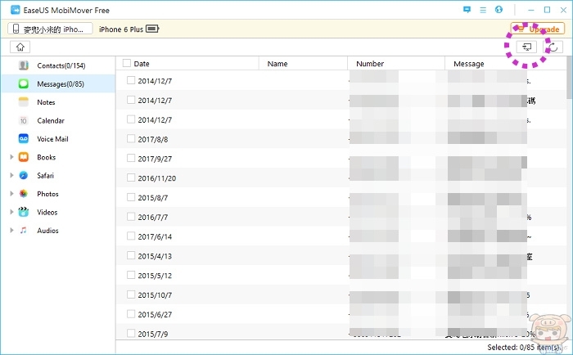Click the Refresh icon
Viewport: 573px width, 355px height.
[554, 47]
